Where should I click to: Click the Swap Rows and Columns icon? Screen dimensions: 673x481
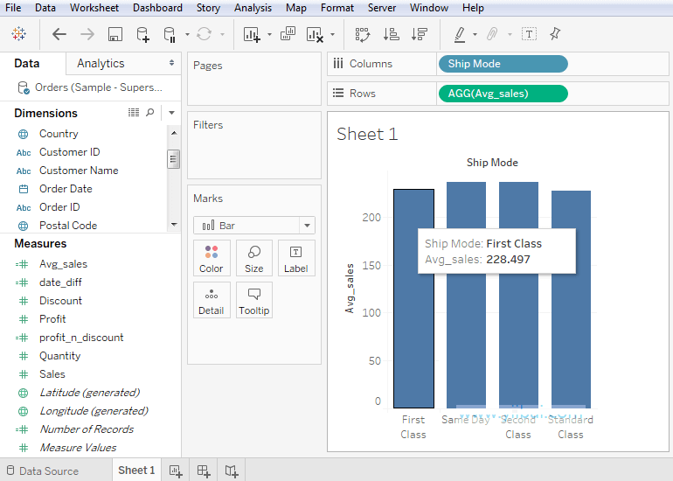pos(363,34)
